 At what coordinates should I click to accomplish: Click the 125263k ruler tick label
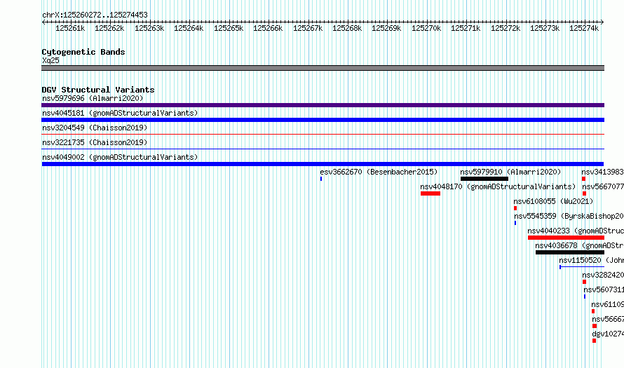pyautogui.click(x=149, y=28)
